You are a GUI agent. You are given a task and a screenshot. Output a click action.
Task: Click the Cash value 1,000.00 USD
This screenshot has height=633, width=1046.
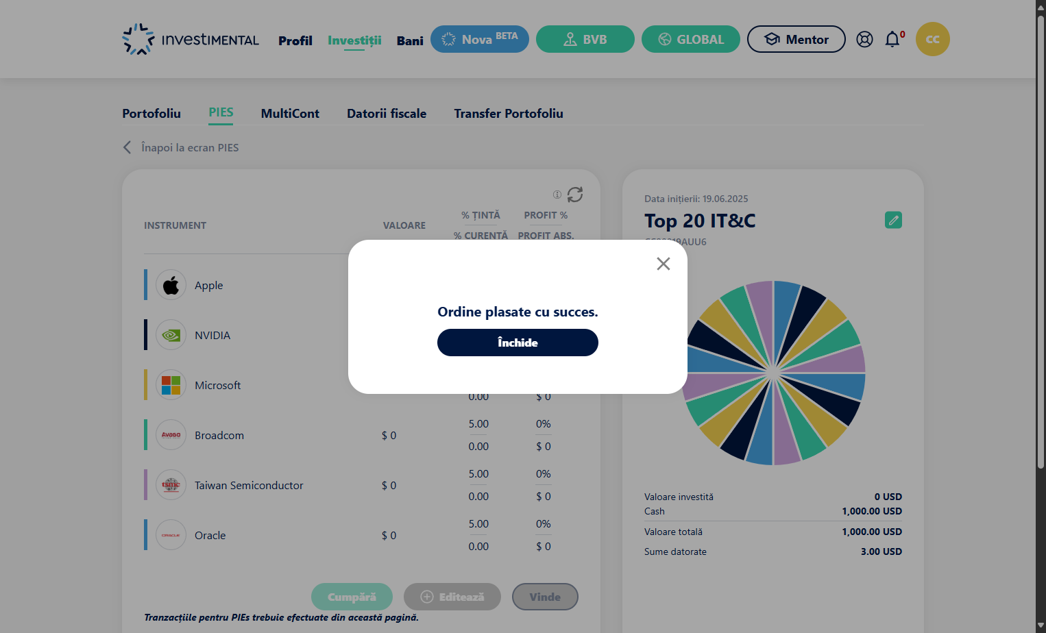point(872,511)
